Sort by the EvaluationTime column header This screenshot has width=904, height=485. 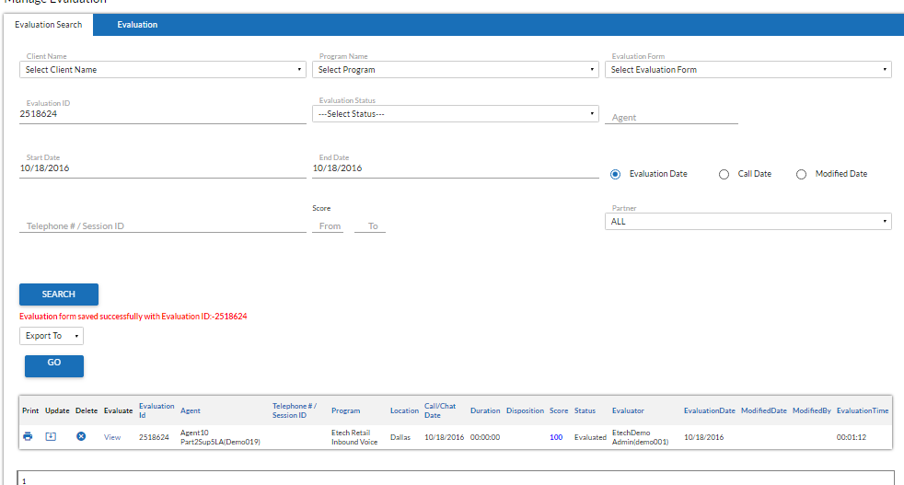click(x=863, y=410)
